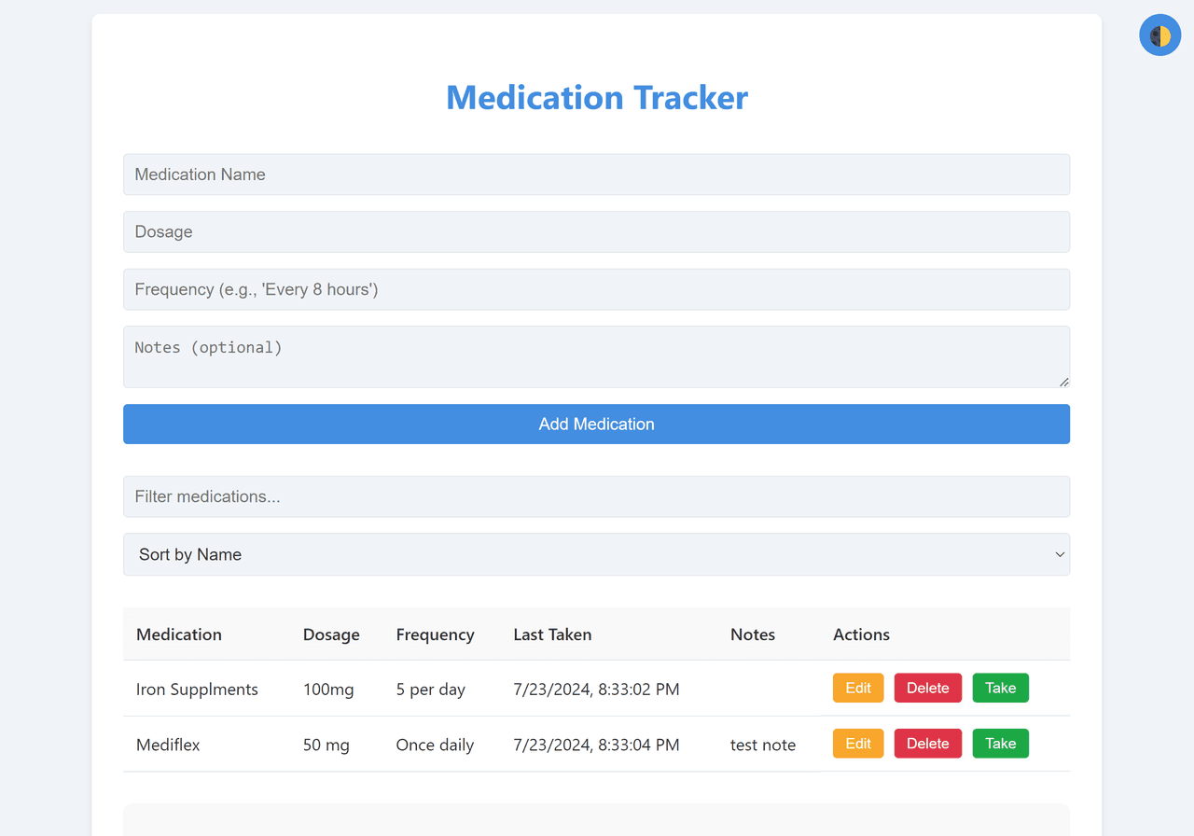Click the 50 mg dosage cell
This screenshot has height=836, width=1194.
pos(326,745)
